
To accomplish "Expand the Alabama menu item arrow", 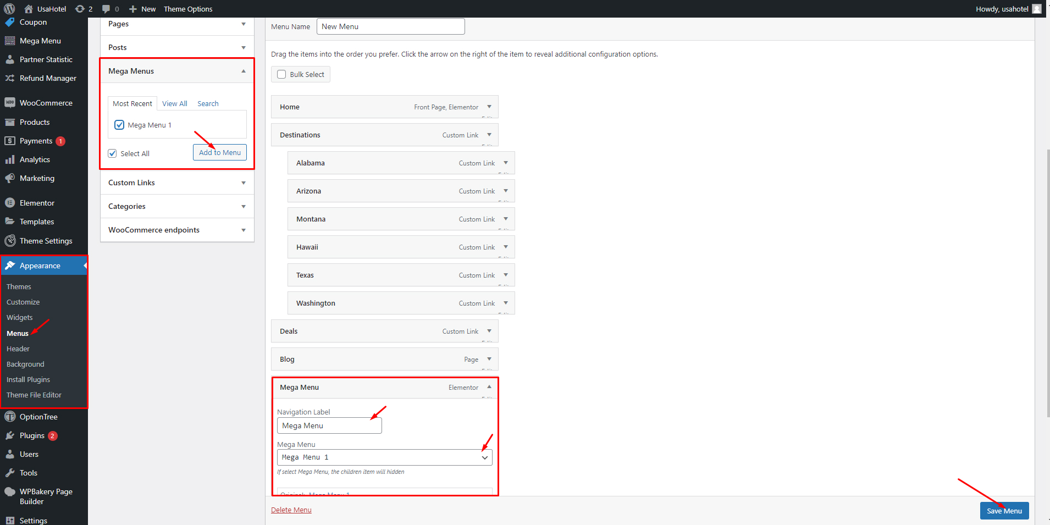I will 506,163.
